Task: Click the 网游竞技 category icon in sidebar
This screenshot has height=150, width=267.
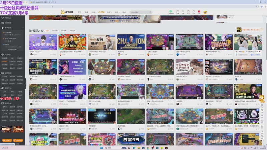Action: click(x=3, y=55)
